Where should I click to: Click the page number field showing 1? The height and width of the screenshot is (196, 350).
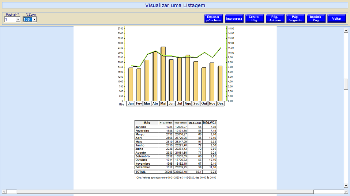coord(10,19)
